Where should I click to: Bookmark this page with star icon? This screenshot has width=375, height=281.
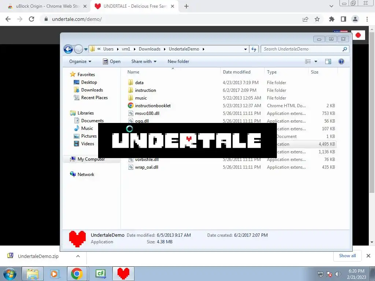click(317, 19)
